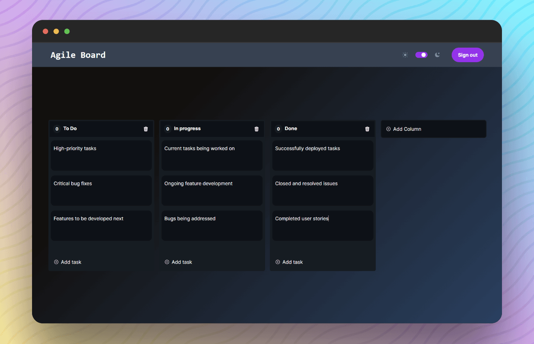This screenshot has width=534, height=344.
Task: Open the Bugs being addressed card
Action: click(x=212, y=225)
